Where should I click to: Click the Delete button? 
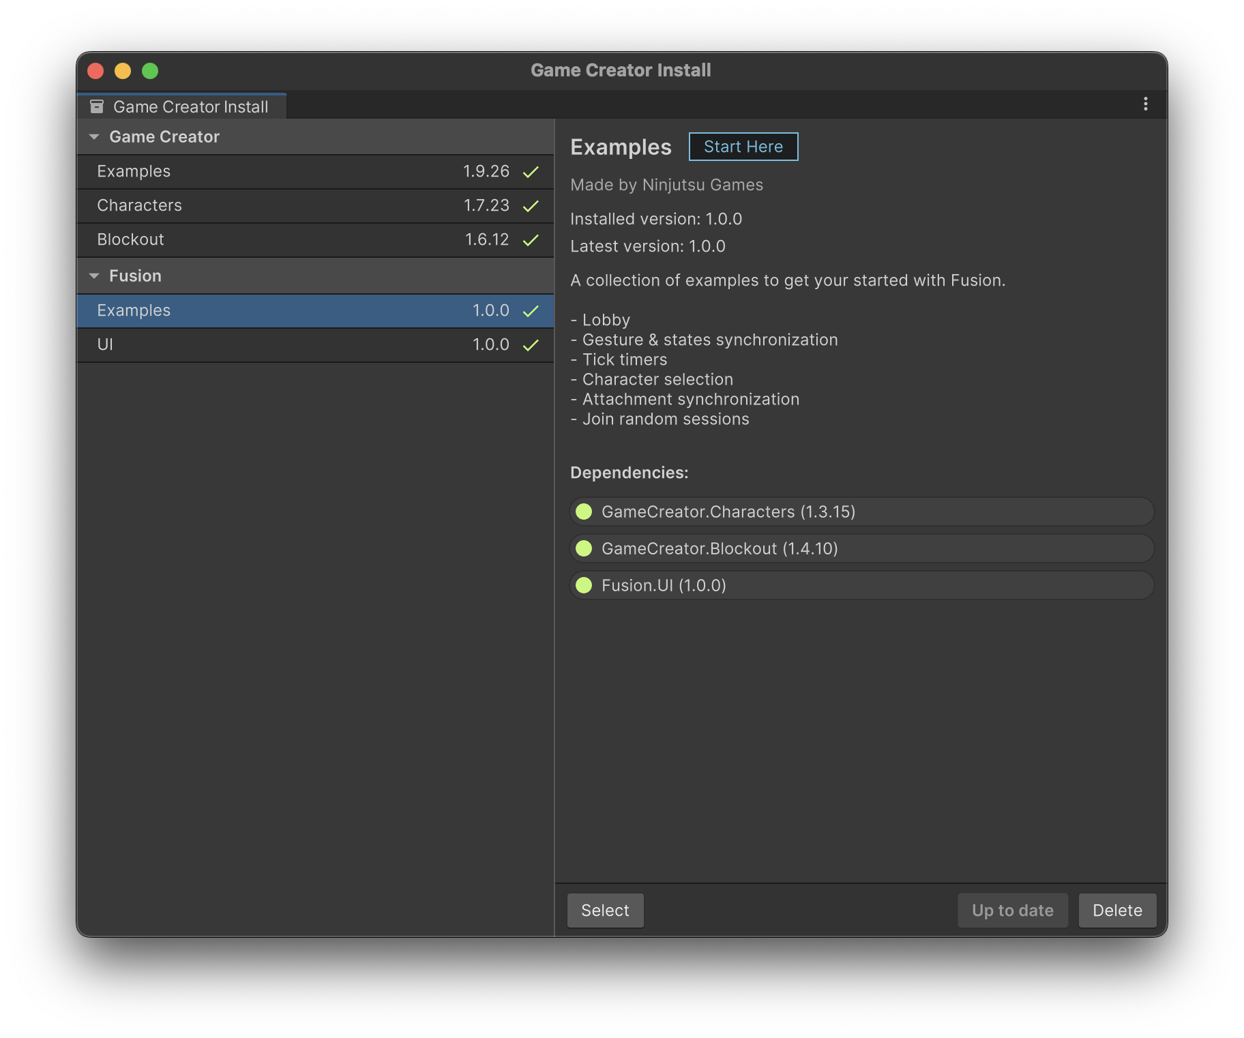[1116, 910]
